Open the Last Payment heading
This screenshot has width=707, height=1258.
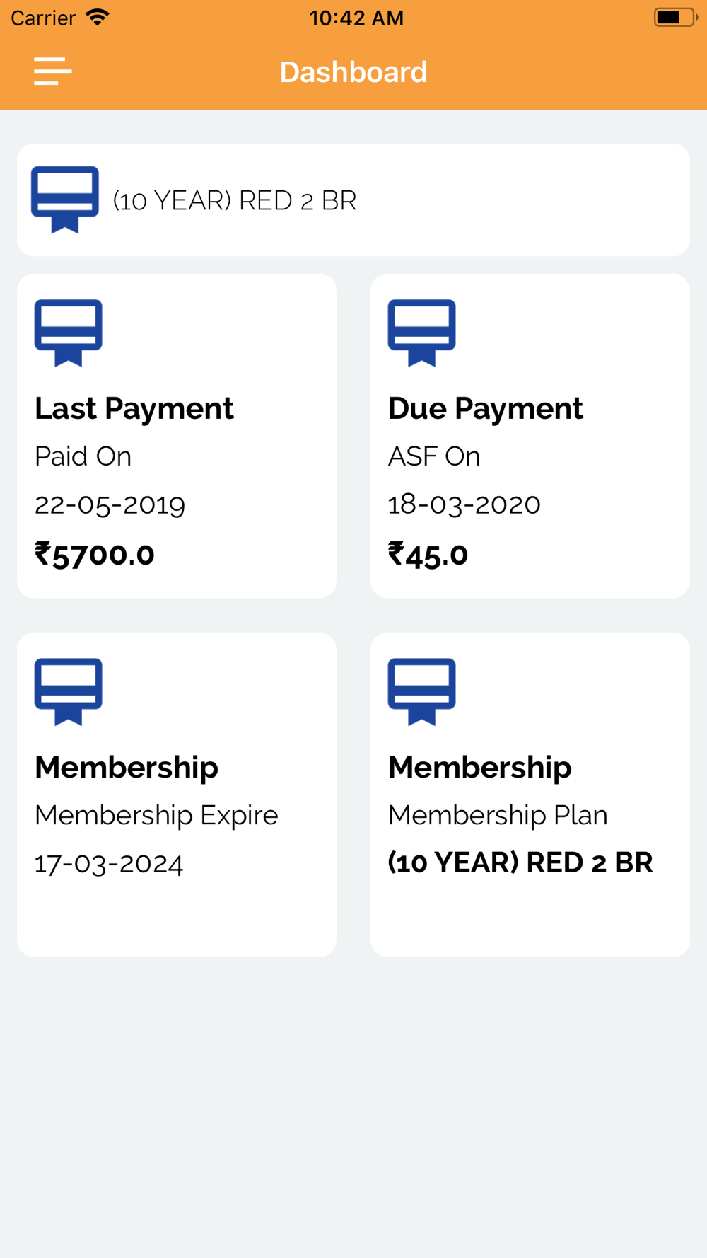point(134,408)
